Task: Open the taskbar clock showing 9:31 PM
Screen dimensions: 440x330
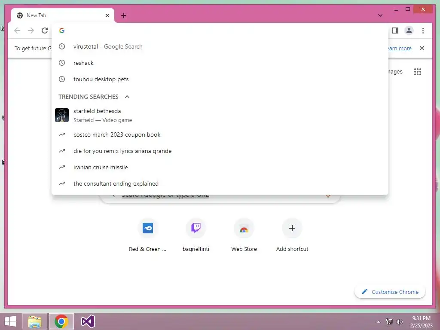Action: (x=421, y=322)
